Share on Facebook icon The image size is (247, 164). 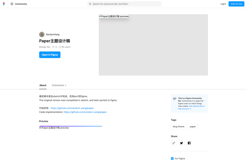click(189, 143)
